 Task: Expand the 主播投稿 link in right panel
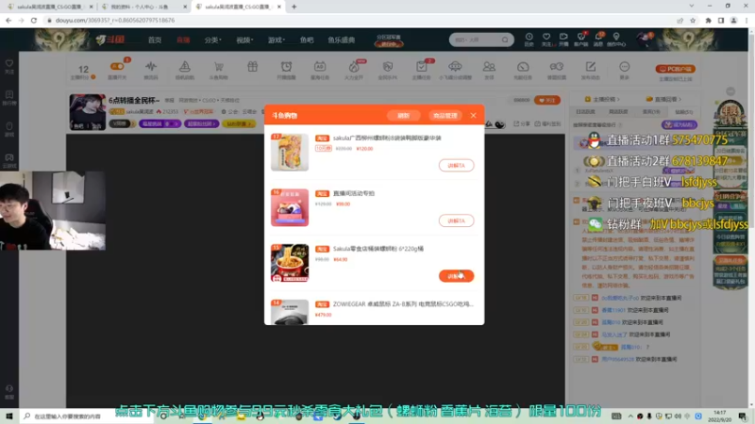(x=602, y=99)
